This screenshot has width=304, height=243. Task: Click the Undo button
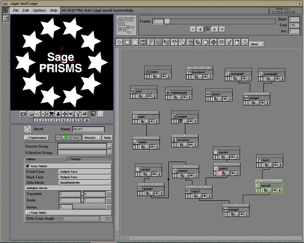(107, 138)
